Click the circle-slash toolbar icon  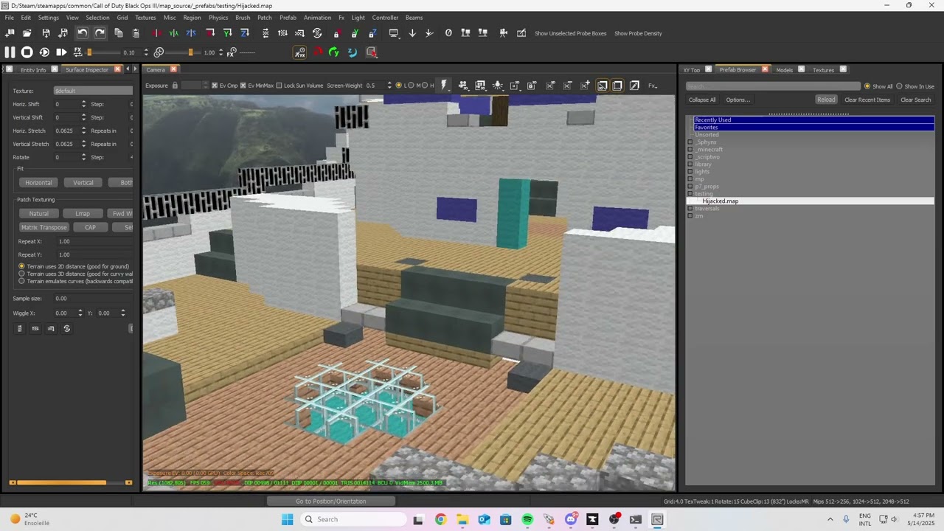(x=448, y=33)
